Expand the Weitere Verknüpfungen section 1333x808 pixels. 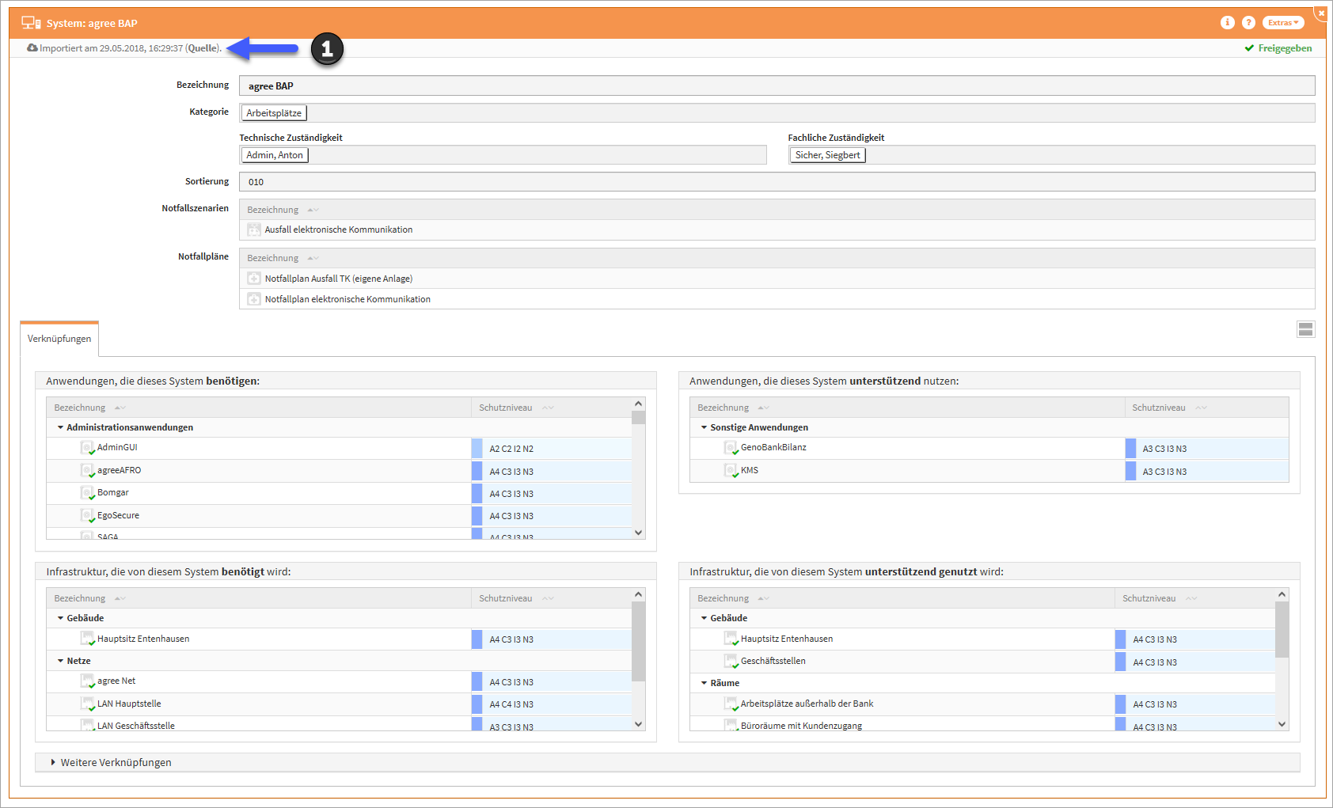53,763
